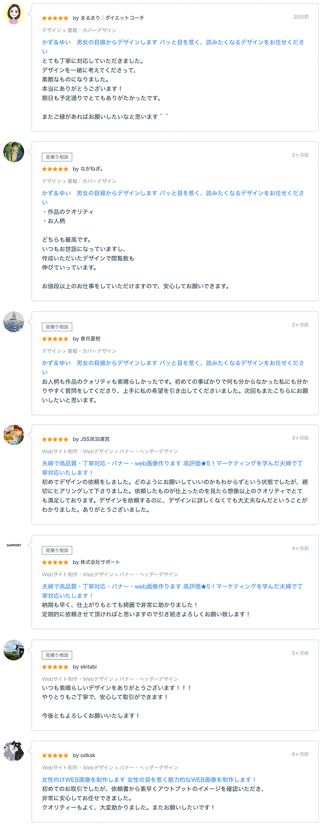The height and width of the screenshot is (826, 322).
Task: Click ekitabi's profile avatar
Action: click(14, 651)
